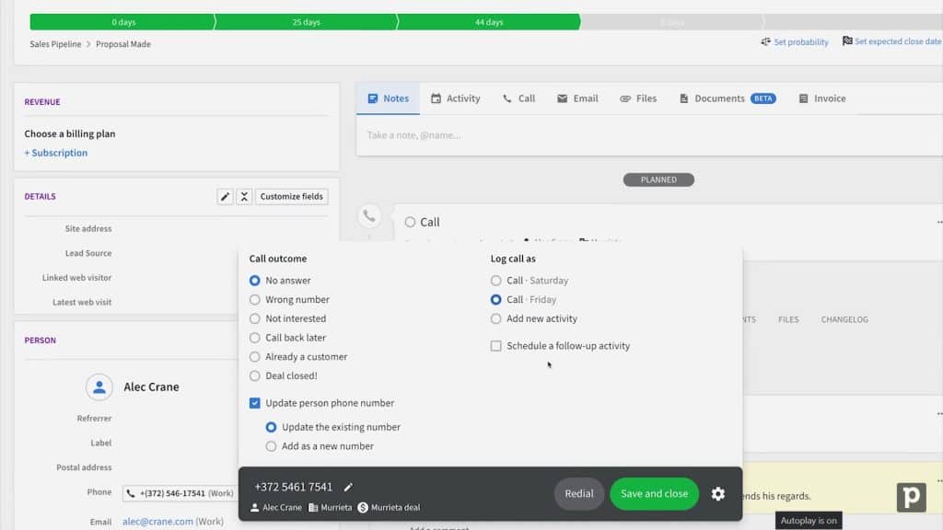
Task: Open call settings via the gear icon
Action: click(718, 494)
